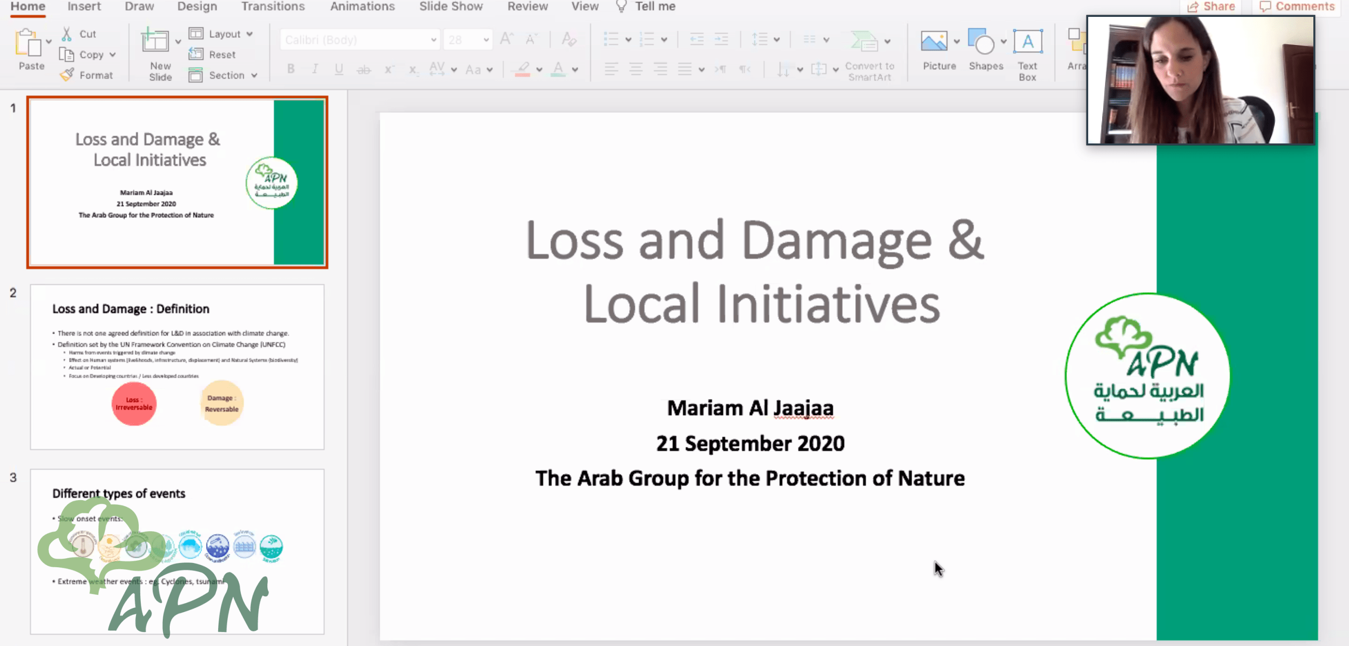Align text left
This screenshot has height=646, width=1349.
(611, 68)
